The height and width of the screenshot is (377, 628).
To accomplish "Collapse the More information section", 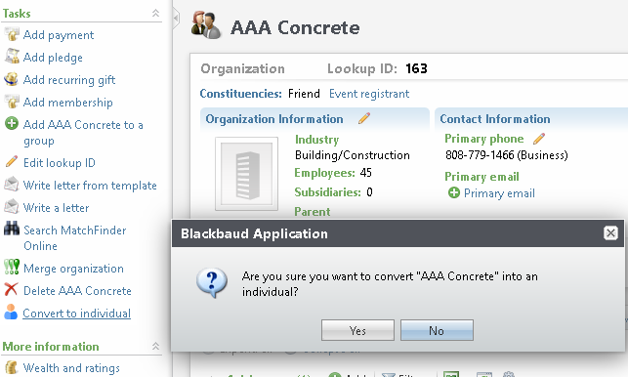I will coord(156,346).
